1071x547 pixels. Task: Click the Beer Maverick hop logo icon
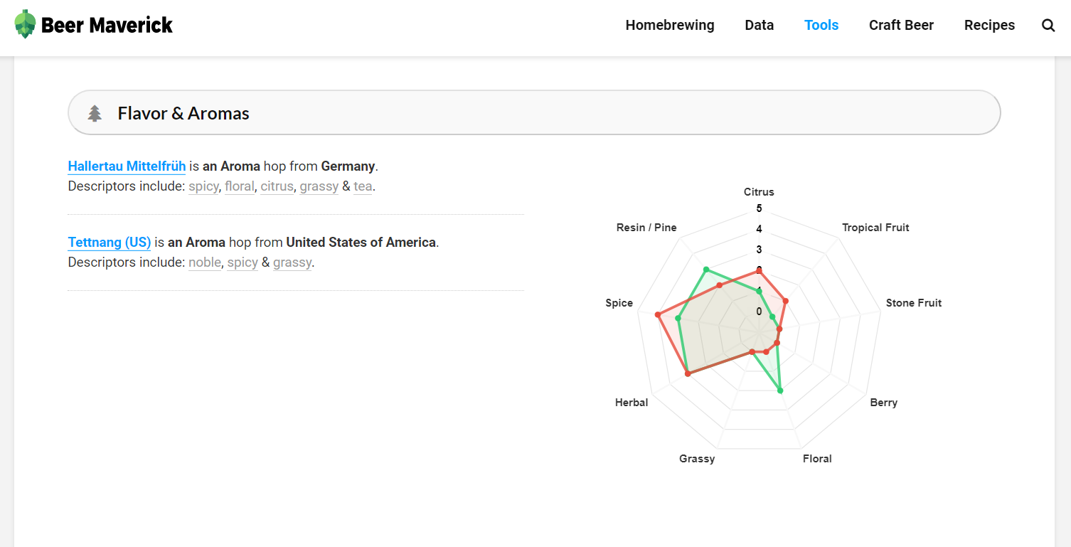tap(26, 23)
